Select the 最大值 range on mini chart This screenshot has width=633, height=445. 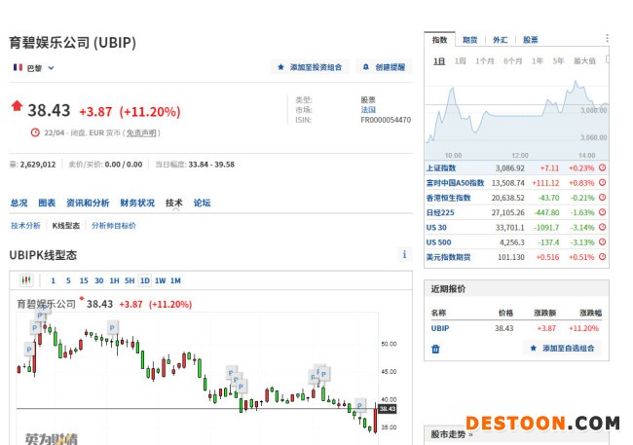(584, 61)
